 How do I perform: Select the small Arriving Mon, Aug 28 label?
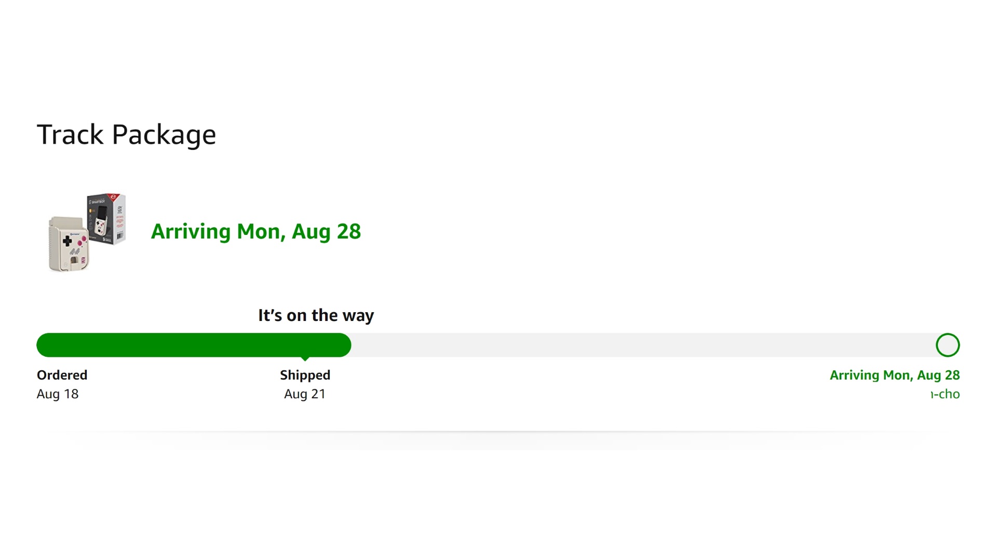(894, 375)
